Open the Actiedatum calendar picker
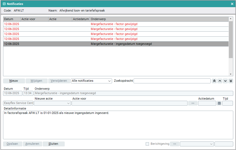This screenshot has width=236, height=150. (x=219, y=103)
